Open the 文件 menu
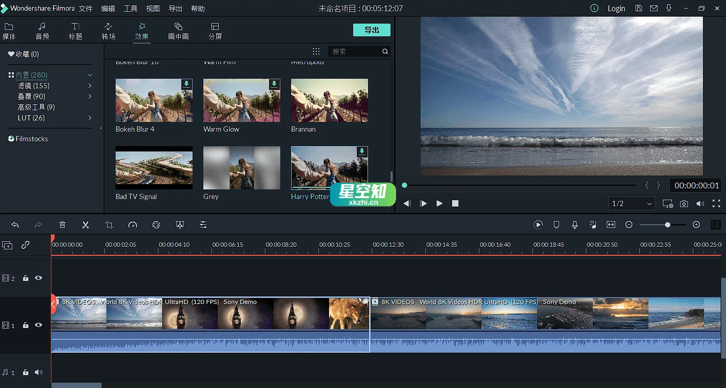The width and height of the screenshot is (726, 388). [x=86, y=8]
